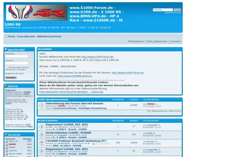Viewport: 252px width, 157px height.
Task: Click the announcement info icon for Amazon topic
Action: pyautogui.click(x=42, y=106)
